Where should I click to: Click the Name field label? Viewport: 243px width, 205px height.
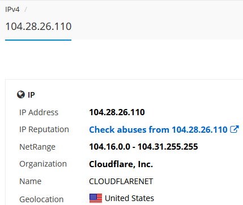click(x=31, y=181)
